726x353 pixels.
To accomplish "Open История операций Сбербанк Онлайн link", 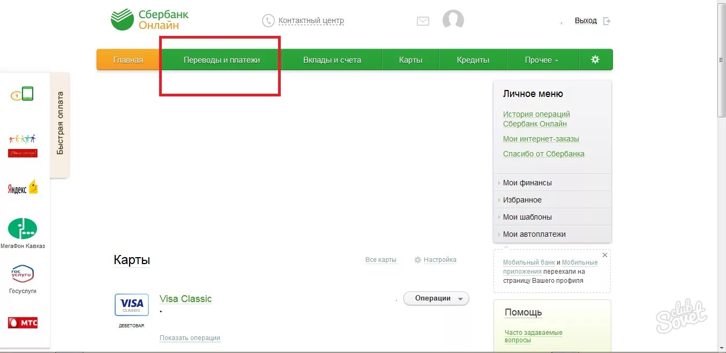I will pyautogui.click(x=536, y=119).
